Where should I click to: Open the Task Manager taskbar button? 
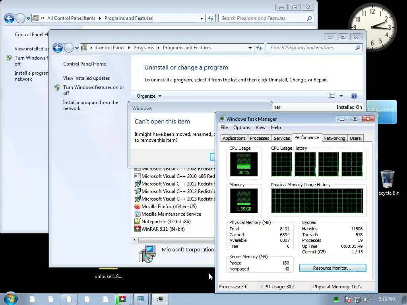160,299
